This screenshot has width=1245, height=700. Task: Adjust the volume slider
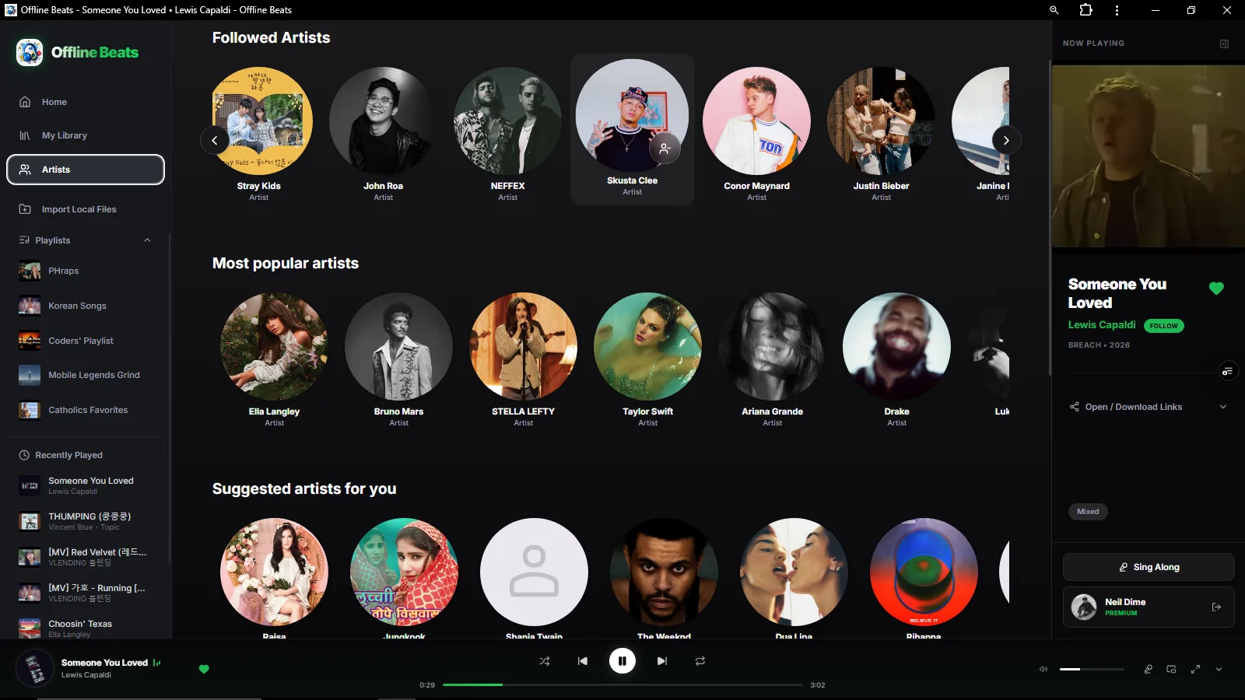[x=1092, y=669]
